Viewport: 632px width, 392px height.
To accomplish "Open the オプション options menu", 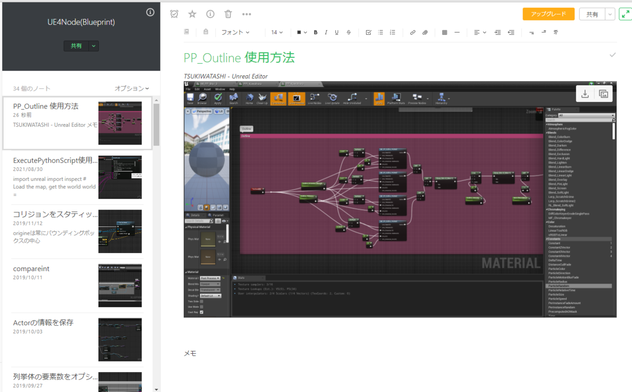I will click(x=132, y=88).
